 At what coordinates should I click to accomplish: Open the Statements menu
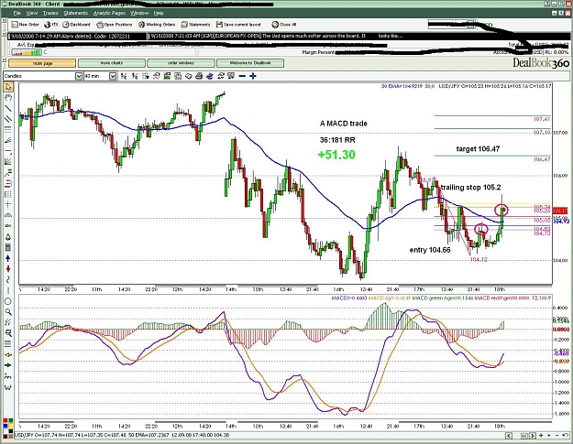[76, 13]
